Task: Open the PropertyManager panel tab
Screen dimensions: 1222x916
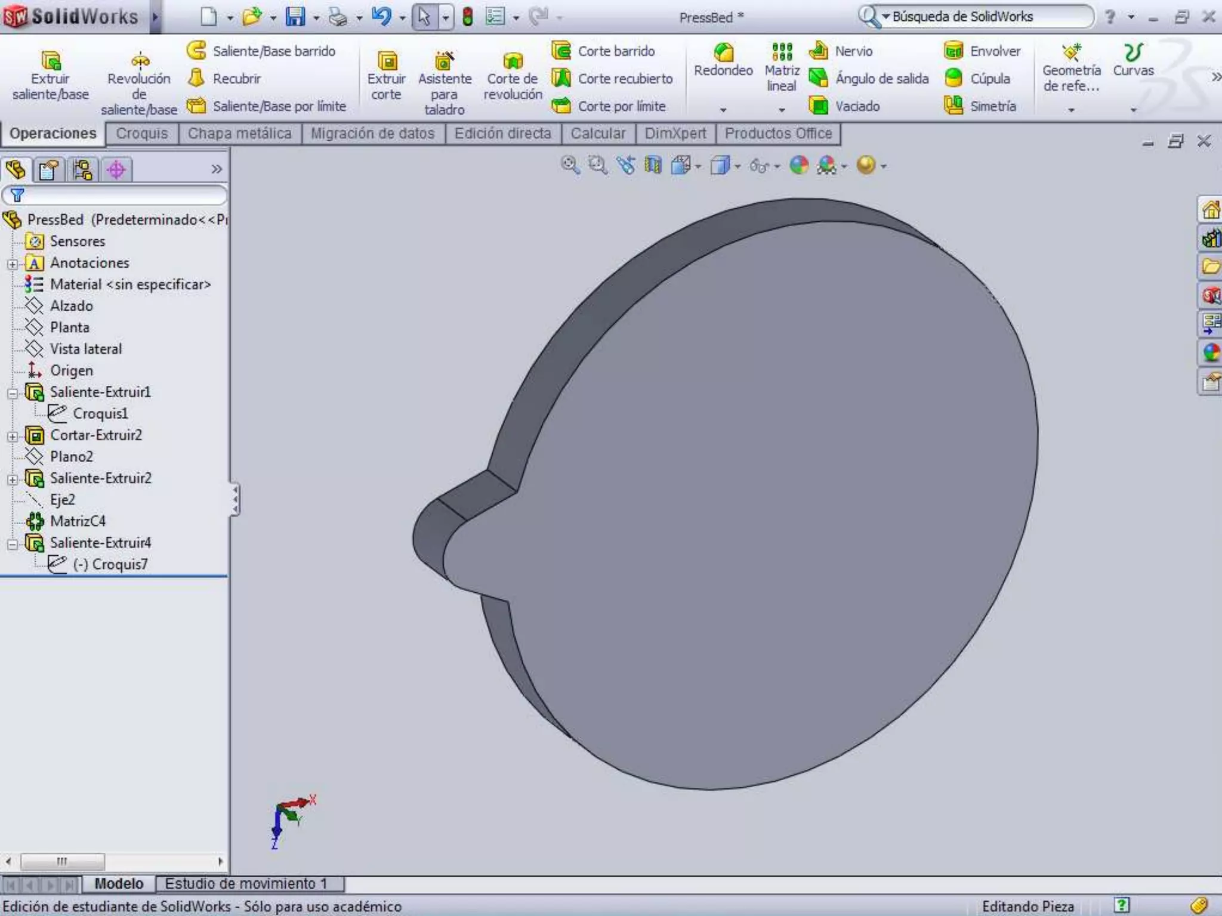Action: click(x=49, y=170)
